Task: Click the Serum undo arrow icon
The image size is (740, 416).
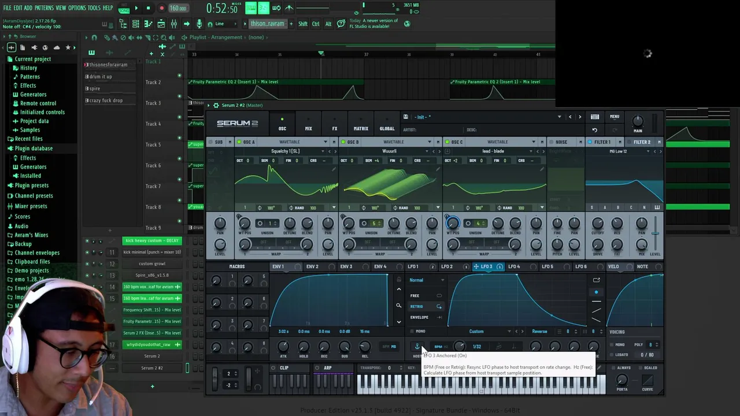Action: click(x=594, y=130)
